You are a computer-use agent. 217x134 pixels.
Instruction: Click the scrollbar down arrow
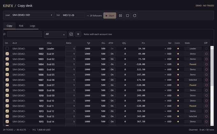tap(212, 124)
